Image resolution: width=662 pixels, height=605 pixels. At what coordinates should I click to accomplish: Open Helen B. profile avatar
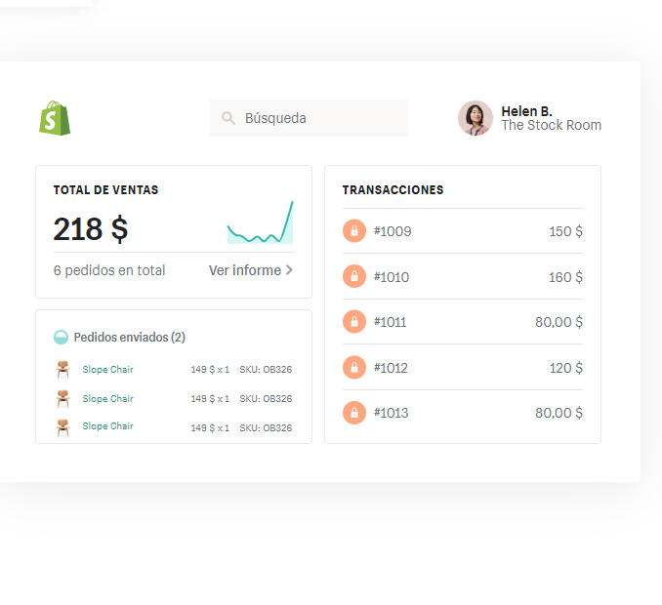coord(476,118)
